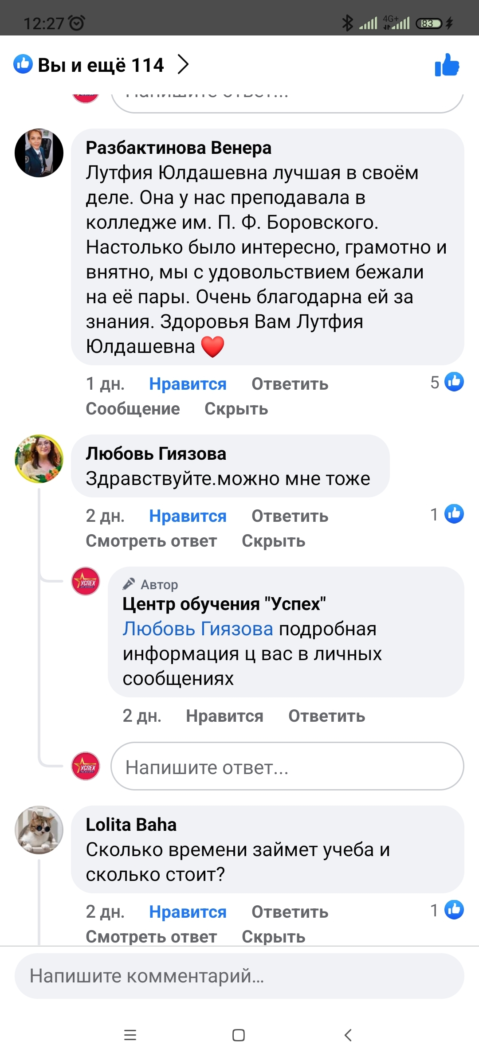Screen dimensions: 479x1064
Task: Open Любовь Гиязова's avatar
Action: (x=39, y=458)
